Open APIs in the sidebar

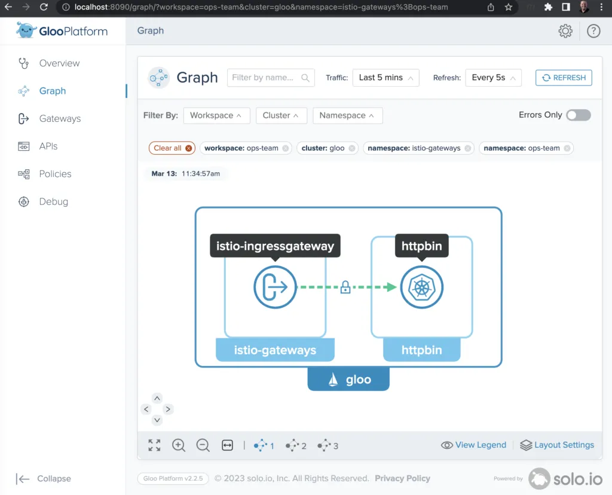(x=48, y=146)
